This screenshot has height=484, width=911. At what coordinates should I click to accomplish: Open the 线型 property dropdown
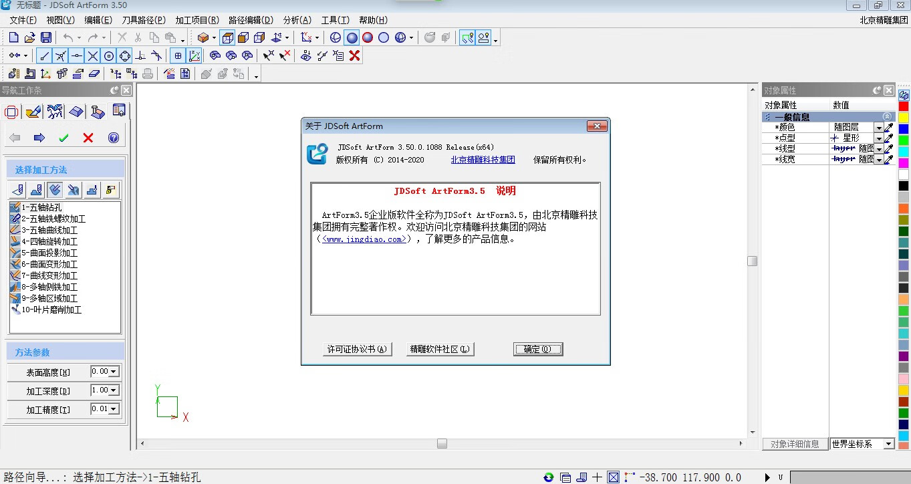coord(879,148)
